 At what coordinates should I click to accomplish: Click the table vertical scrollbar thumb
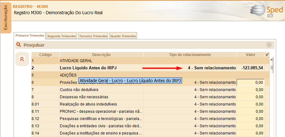[x=272, y=67]
